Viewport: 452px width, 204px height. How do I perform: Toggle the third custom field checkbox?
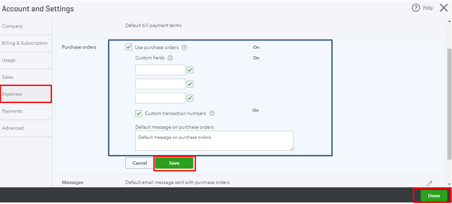coord(190,98)
